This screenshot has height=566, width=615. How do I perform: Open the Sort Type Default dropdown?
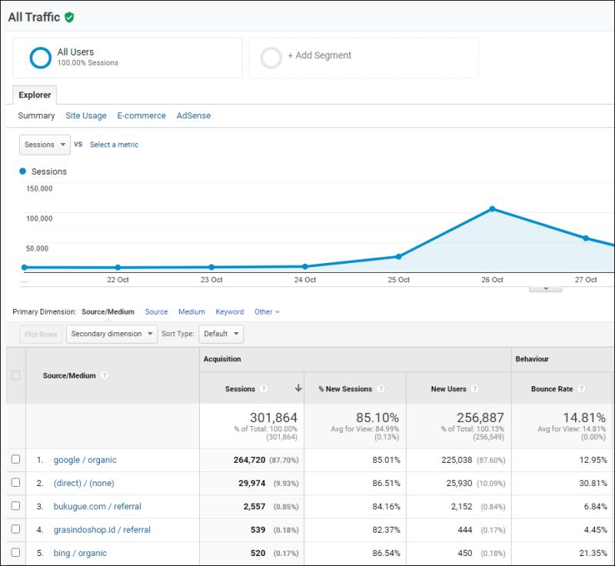(221, 334)
